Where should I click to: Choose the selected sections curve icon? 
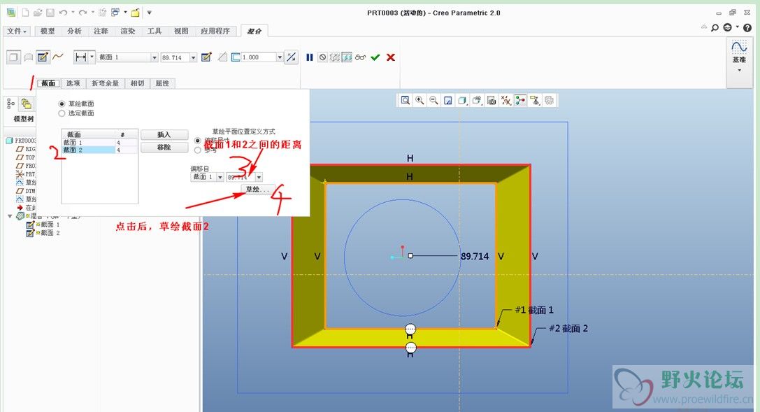pyautogui.click(x=58, y=57)
